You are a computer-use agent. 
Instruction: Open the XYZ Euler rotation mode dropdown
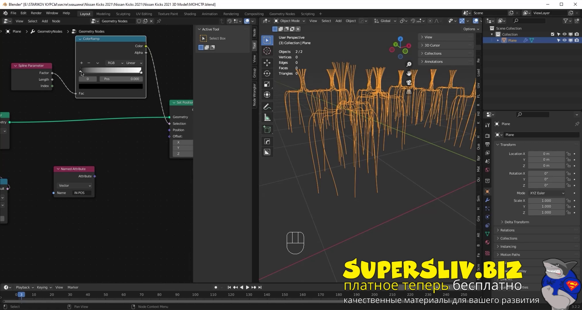tap(546, 193)
